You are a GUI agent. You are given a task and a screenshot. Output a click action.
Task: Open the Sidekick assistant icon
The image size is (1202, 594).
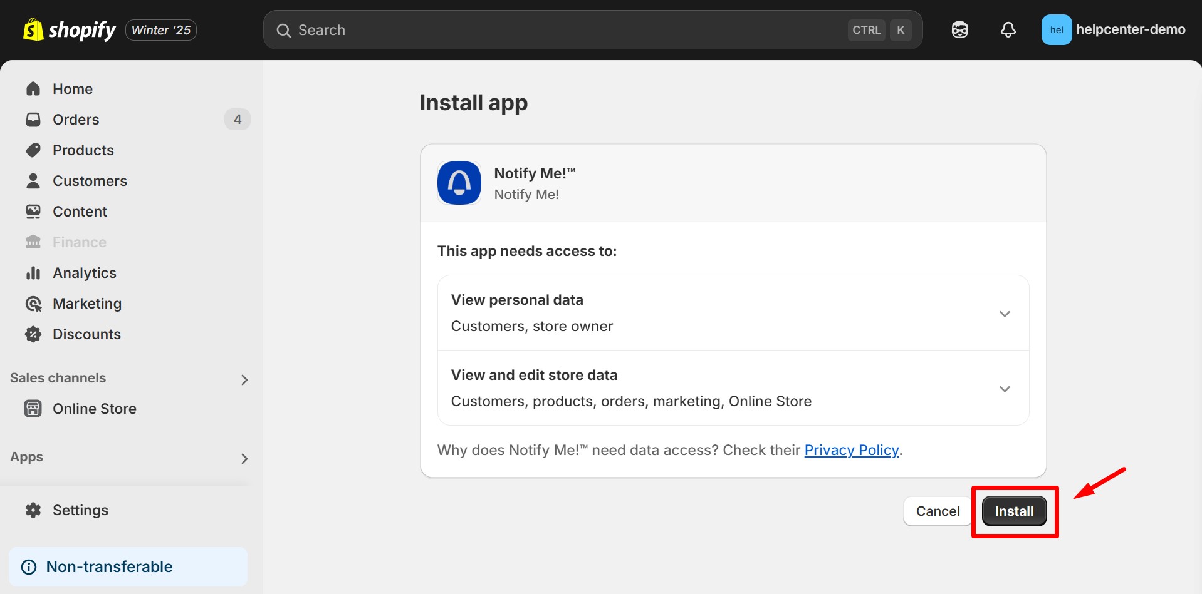(959, 30)
